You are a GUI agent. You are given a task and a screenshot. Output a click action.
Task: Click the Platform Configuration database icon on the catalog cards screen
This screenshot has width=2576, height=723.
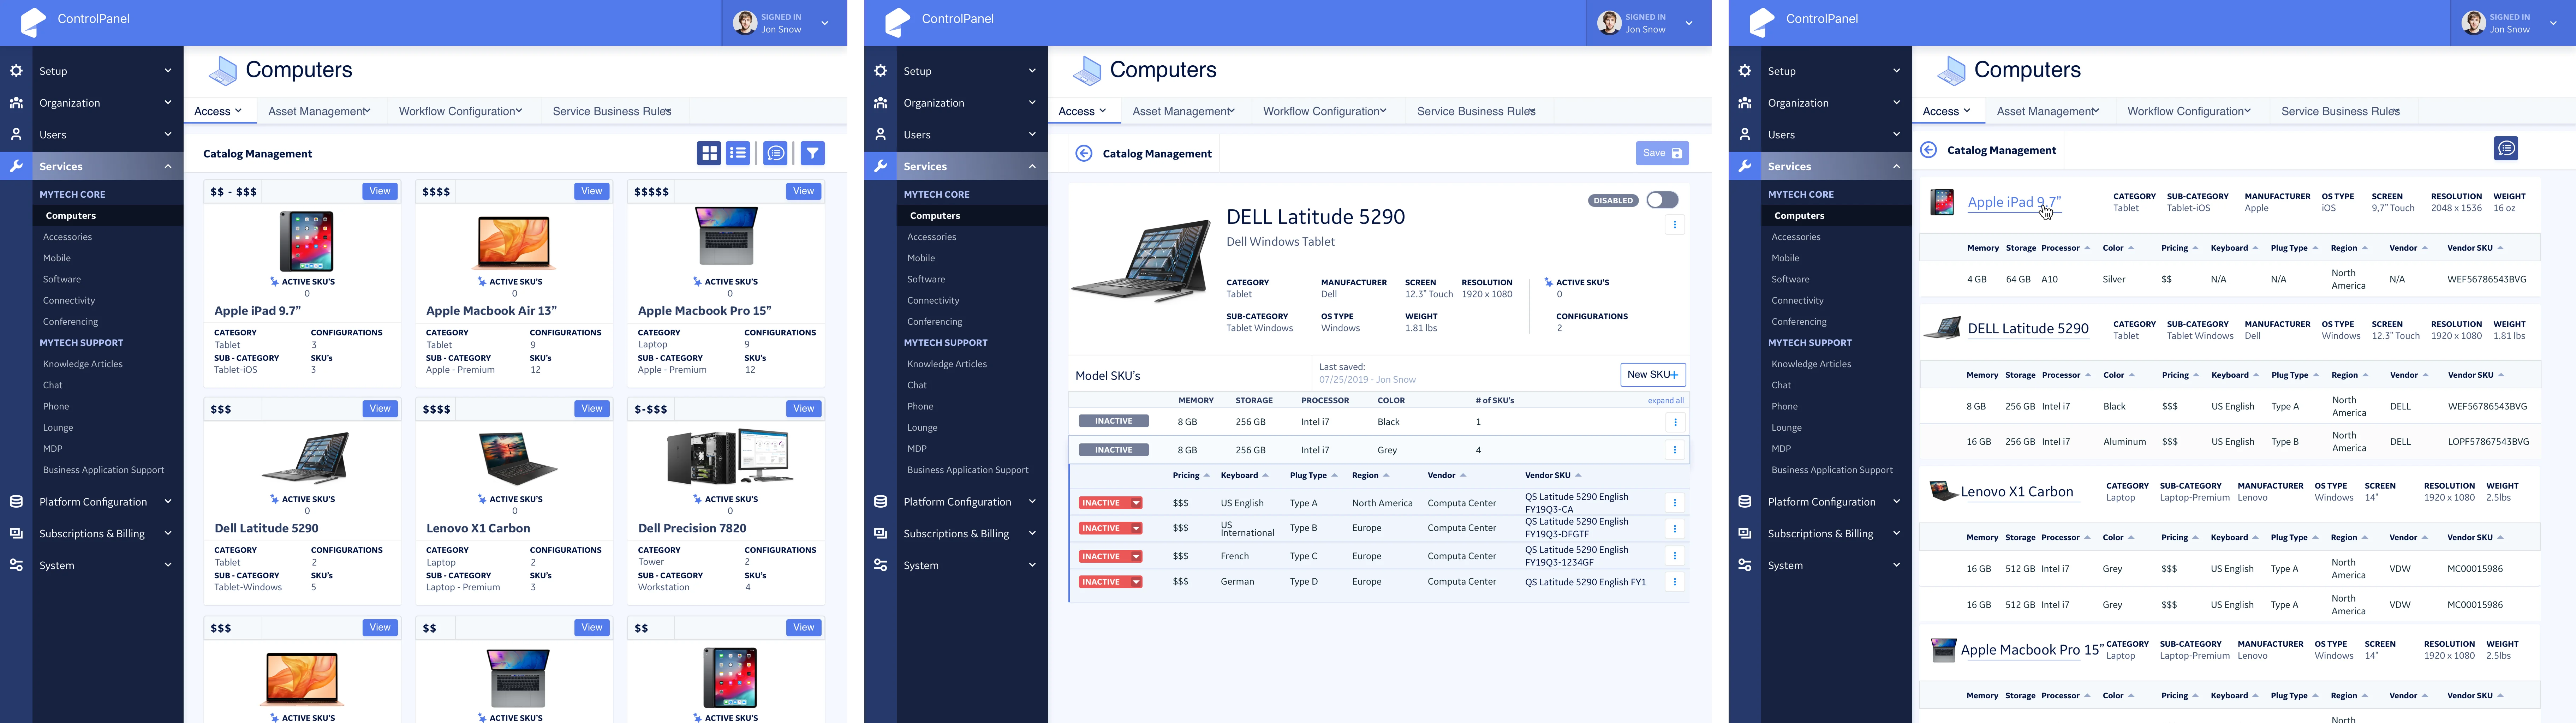click(16, 502)
